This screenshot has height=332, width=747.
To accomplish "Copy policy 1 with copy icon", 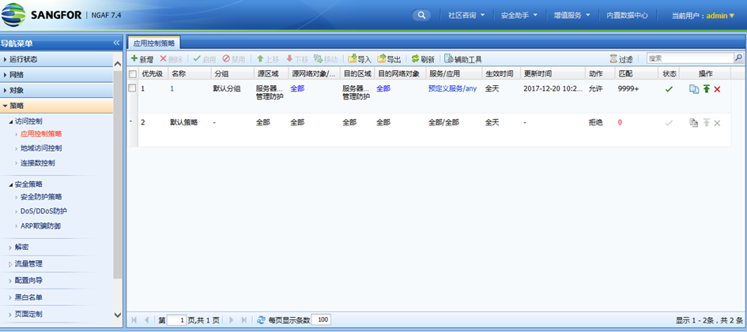I will click(x=694, y=89).
